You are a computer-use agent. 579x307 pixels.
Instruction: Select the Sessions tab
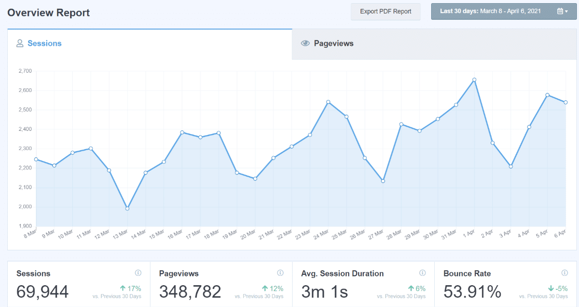click(x=44, y=44)
